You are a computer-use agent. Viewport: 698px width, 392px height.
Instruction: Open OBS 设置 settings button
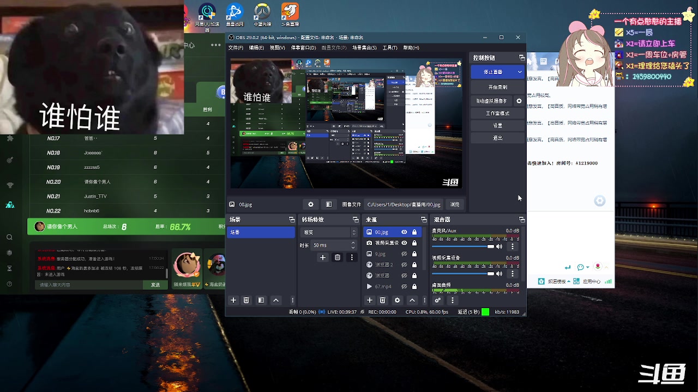pos(497,126)
